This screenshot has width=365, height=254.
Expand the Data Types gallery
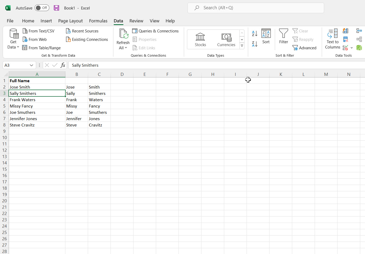[242, 46]
